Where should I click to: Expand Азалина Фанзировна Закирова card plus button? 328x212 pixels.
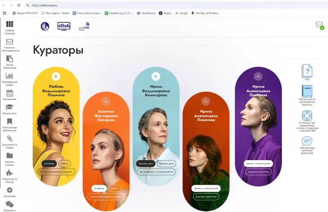[106, 101]
